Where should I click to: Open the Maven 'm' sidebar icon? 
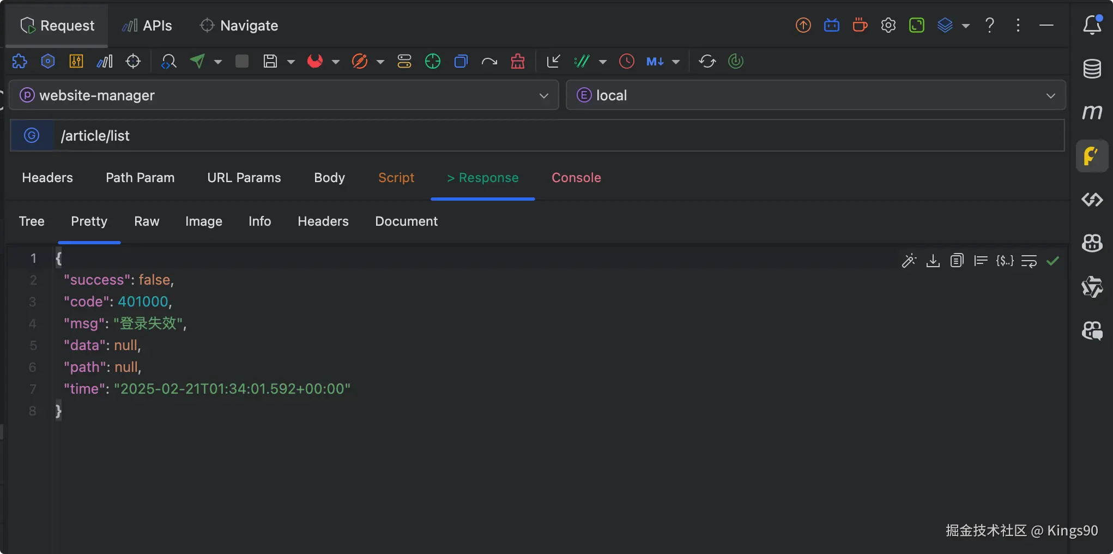pyautogui.click(x=1092, y=112)
